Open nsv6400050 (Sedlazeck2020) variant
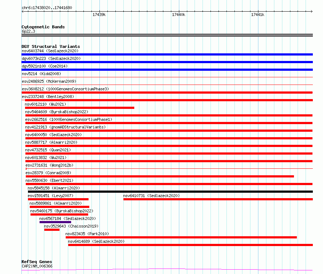This screenshot has height=274, width=323. [x=53, y=135]
